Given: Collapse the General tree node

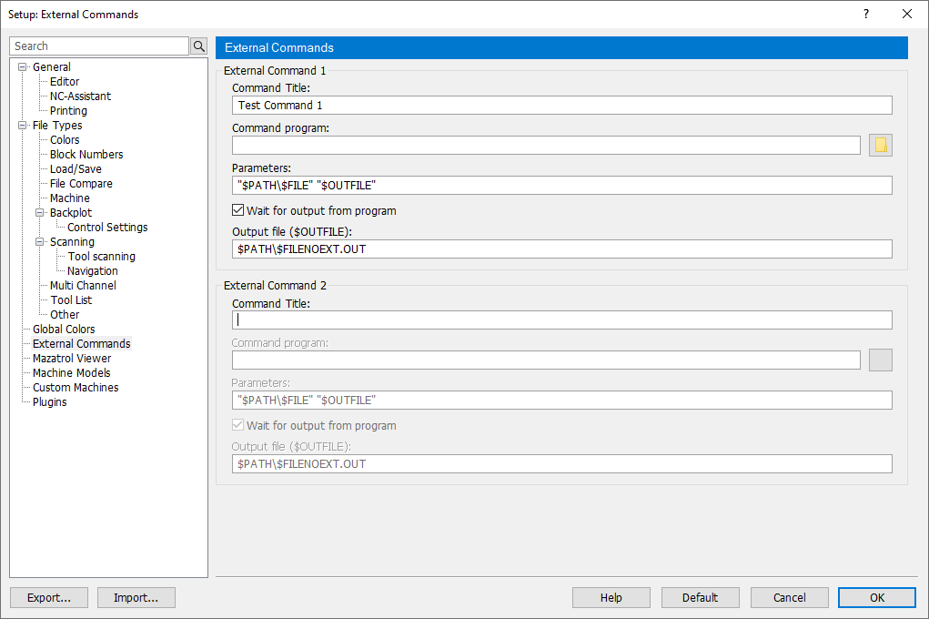Looking at the screenshot, I should click(x=23, y=67).
